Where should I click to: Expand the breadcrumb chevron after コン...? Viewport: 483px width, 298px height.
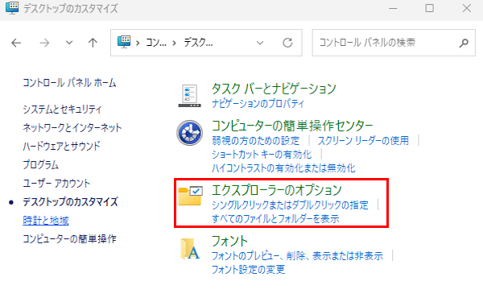point(174,43)
